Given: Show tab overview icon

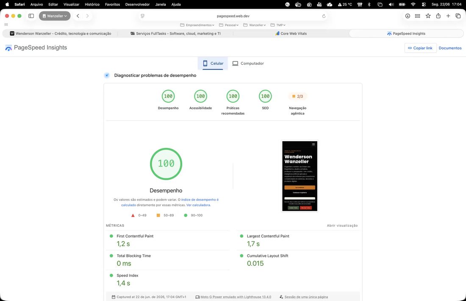Looking at the screenshot, I should [458, 16].
